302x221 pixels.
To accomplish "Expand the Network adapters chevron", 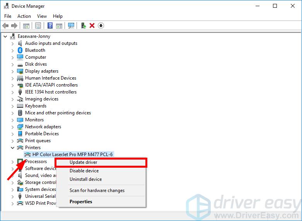I will pos(12,127).
